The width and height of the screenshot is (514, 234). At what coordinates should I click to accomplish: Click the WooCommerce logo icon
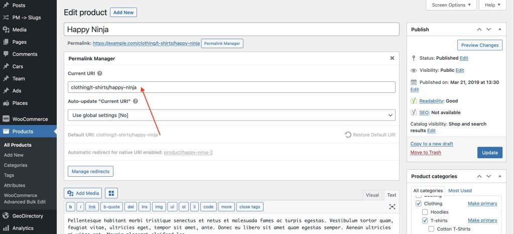click(x=6, y=120)
